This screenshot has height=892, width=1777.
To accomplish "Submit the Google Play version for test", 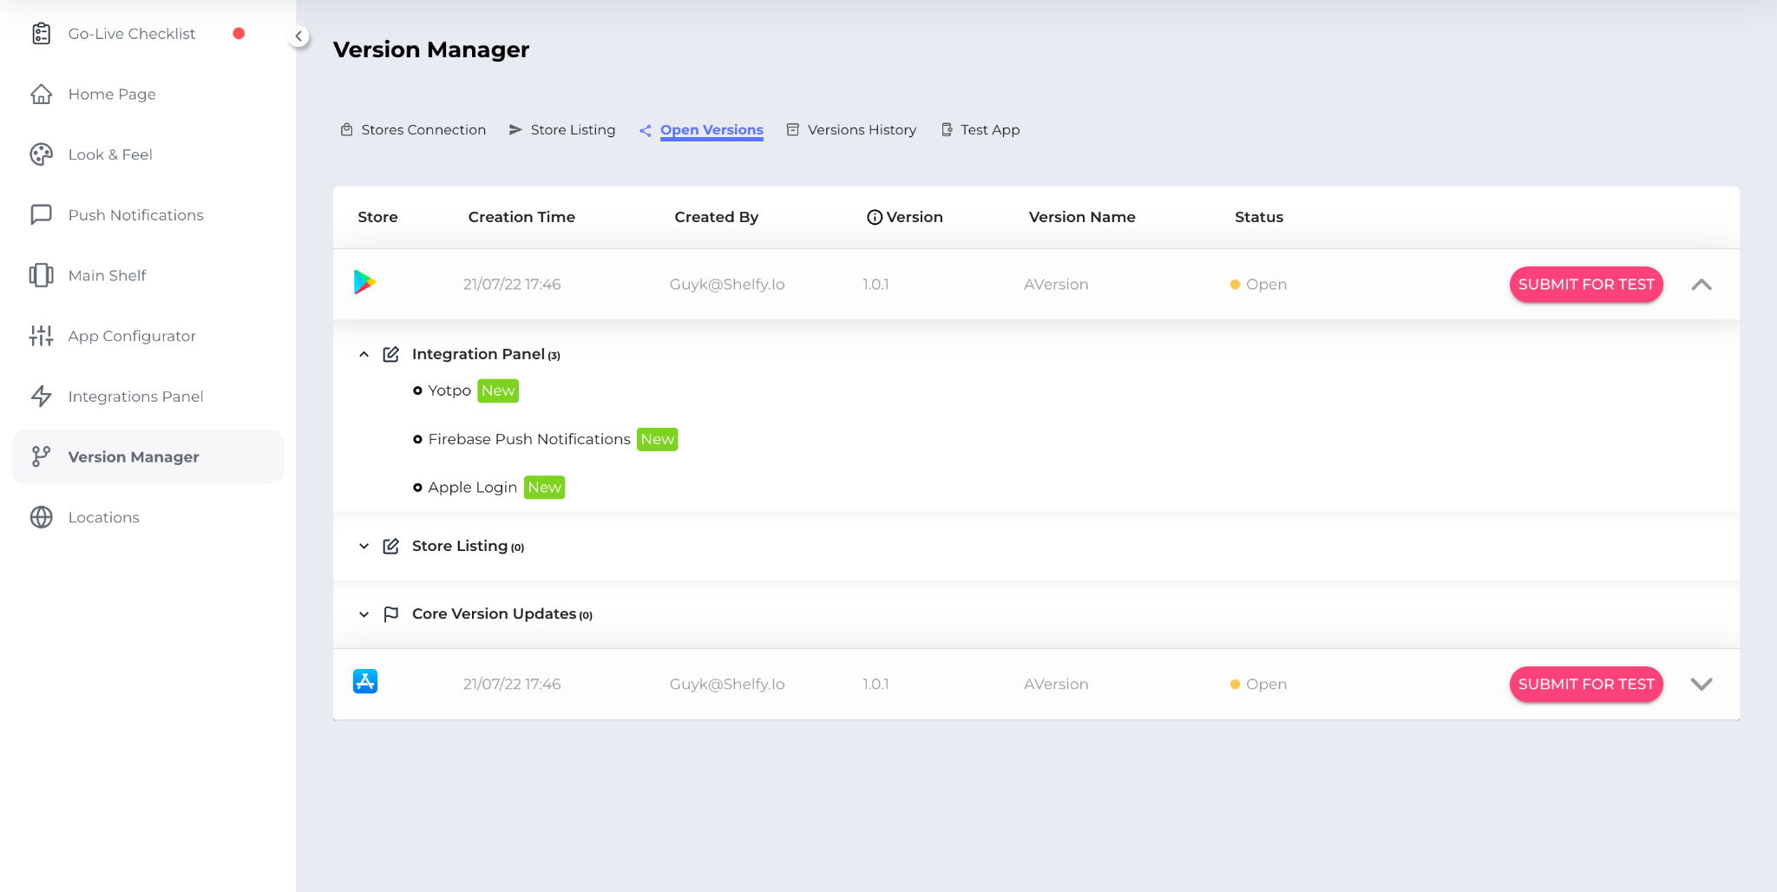I will coord(1585,285).
